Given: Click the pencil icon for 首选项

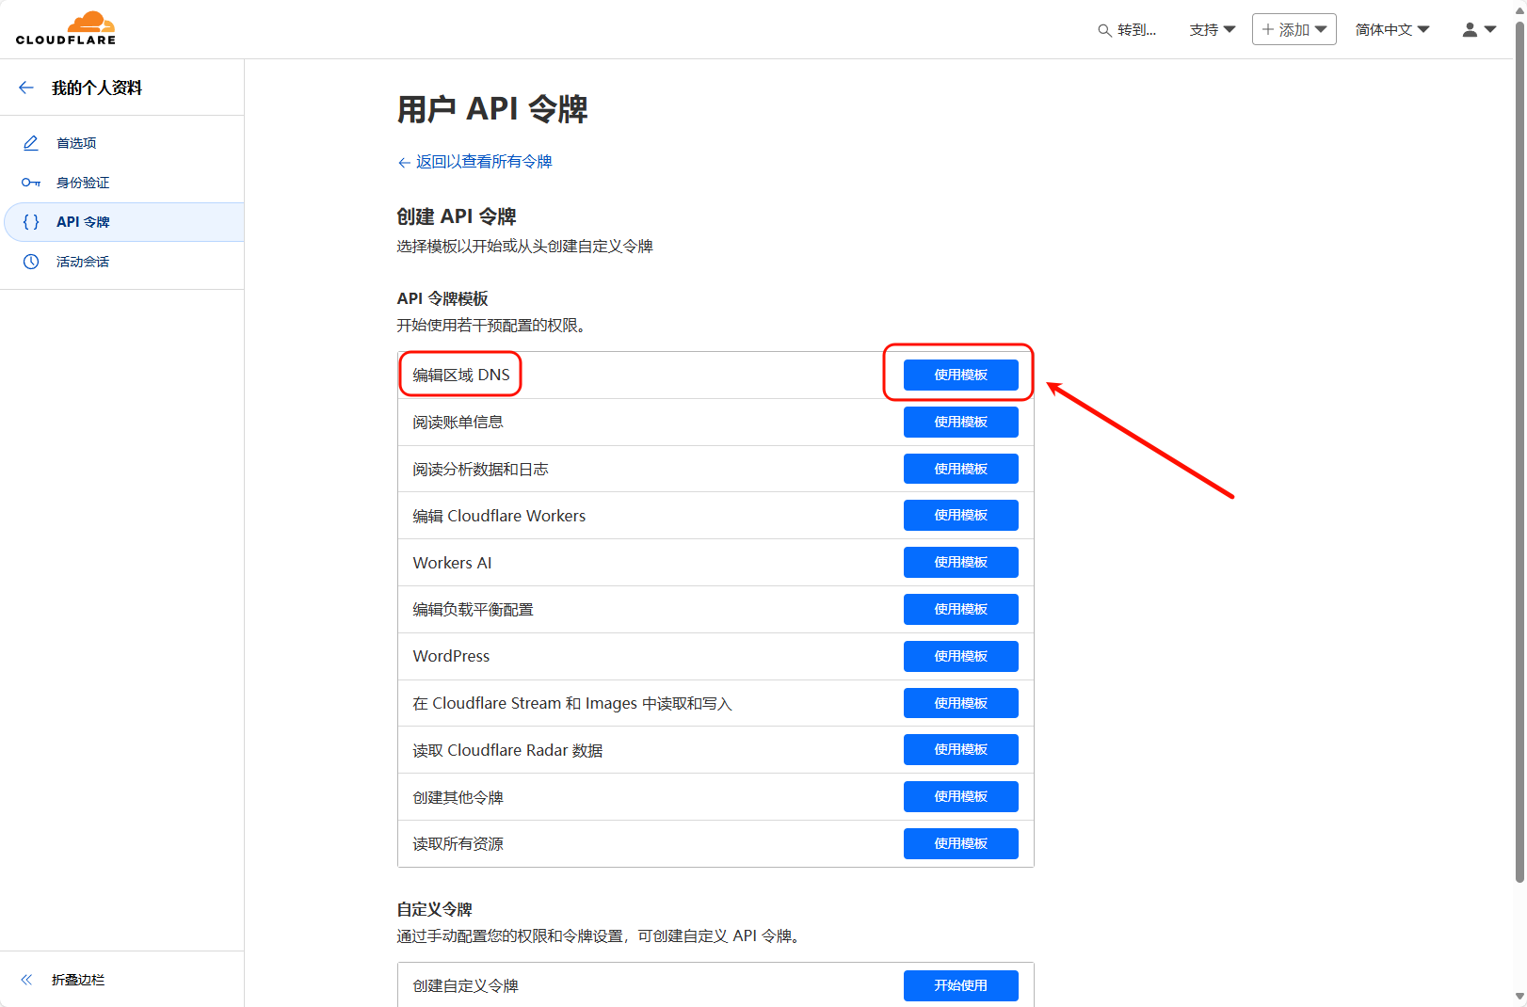Looking at the screenshot, I should pos(31,143).
